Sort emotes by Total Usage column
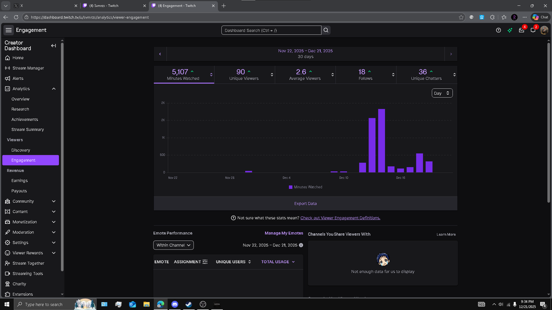 pyautogui.click(x=278, y=262)
